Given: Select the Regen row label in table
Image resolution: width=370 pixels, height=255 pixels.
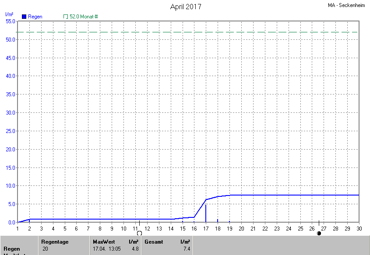Looking at the screenshot, I should (x=12, y=248).
